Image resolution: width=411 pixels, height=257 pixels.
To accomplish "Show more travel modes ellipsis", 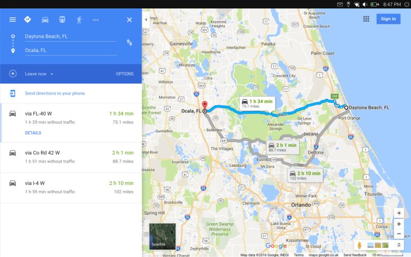I will 95,20.
